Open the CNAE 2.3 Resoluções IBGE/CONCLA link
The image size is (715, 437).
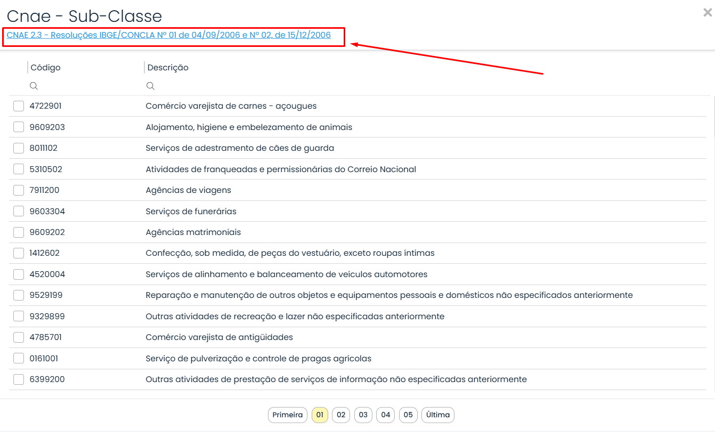click(168, 35)
